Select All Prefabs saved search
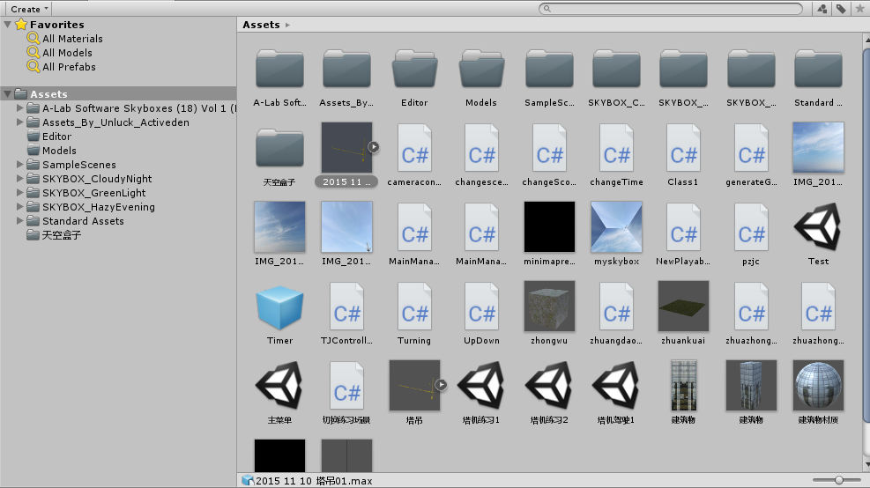This screenshot has width=870, height=488. coord(69,67)
